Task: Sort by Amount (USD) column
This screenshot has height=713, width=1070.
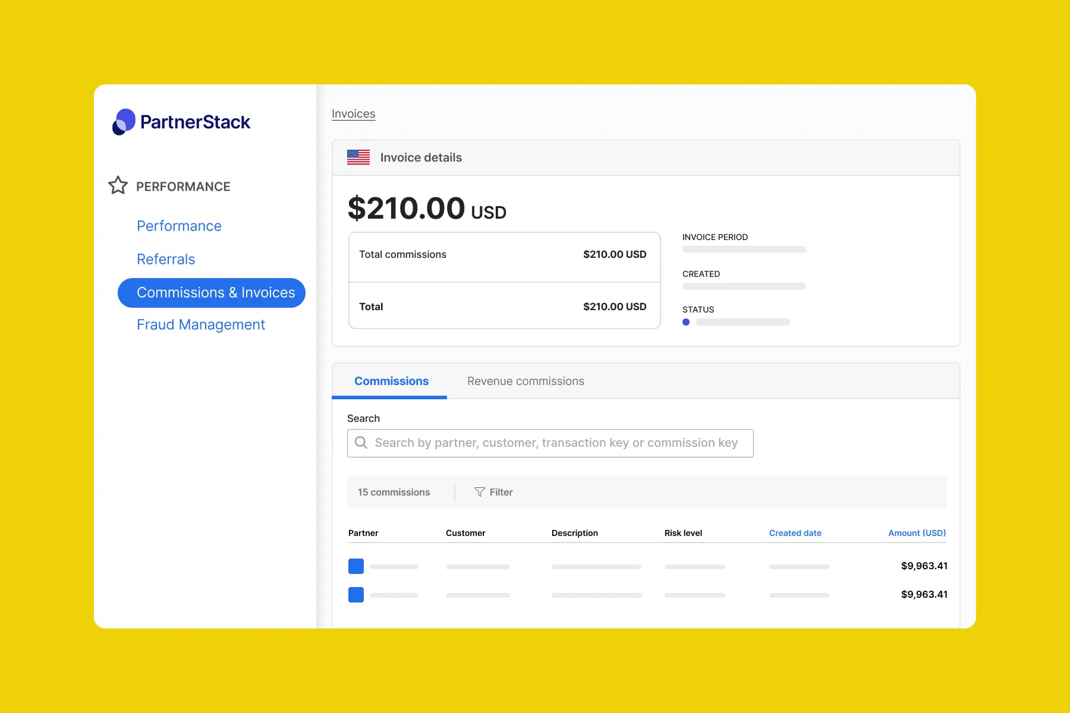Action: (917, 533)
